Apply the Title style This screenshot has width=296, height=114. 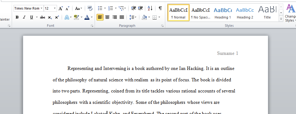point(267,13)
